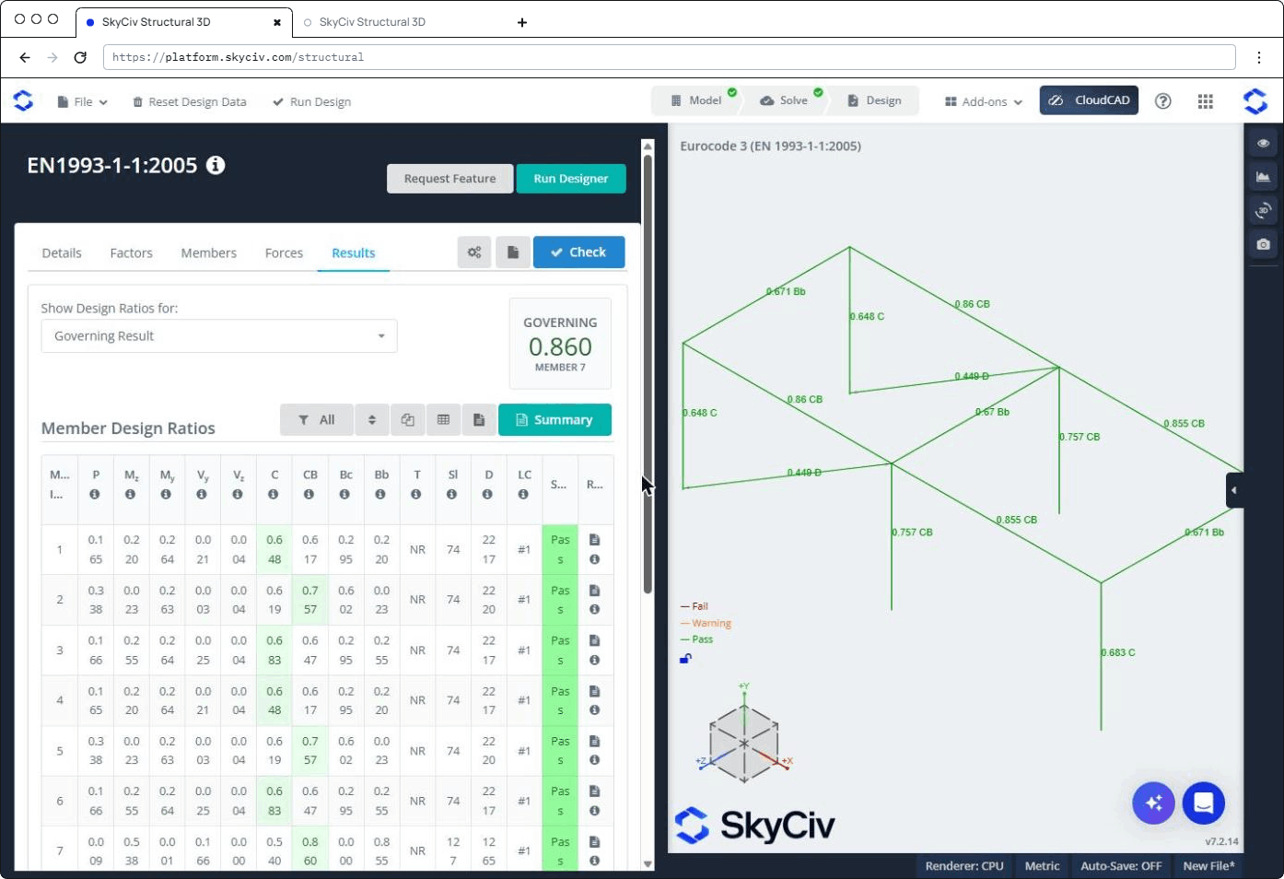
Task: Open the Governing Result dropdown
Action: (219, 336)
